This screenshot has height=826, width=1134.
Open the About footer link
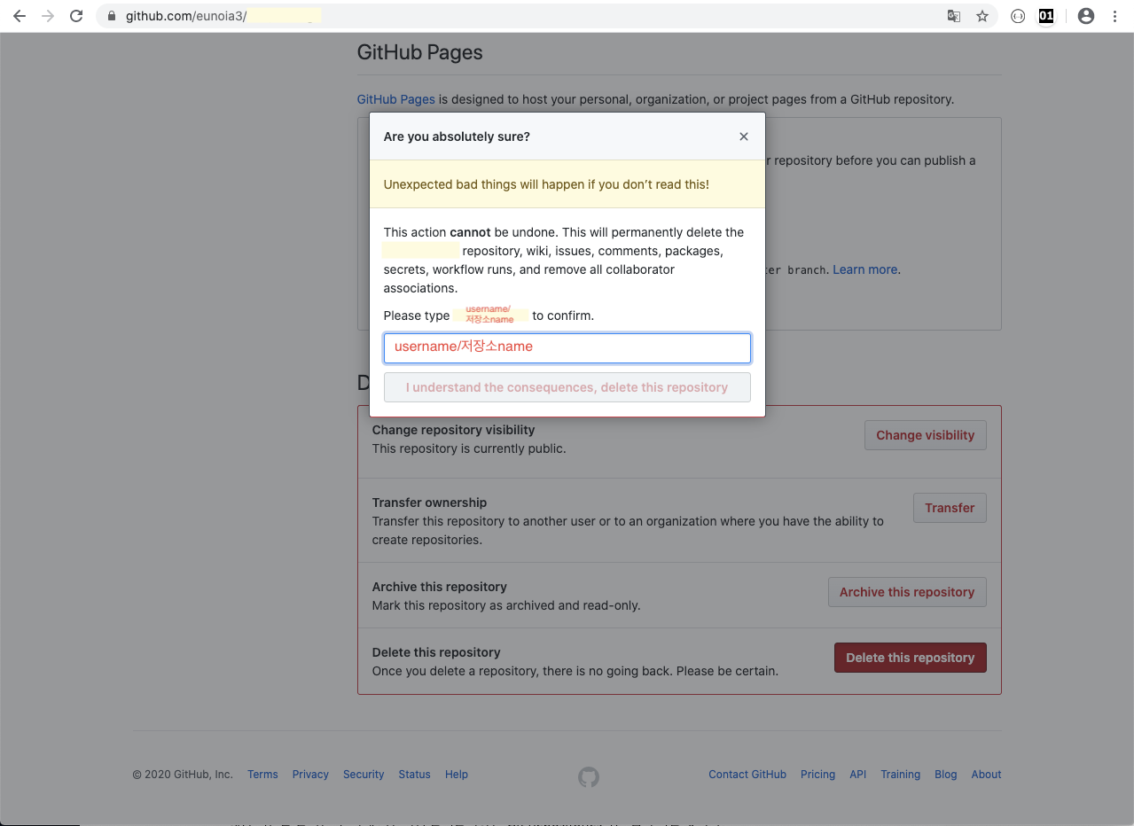pos(986,775)
